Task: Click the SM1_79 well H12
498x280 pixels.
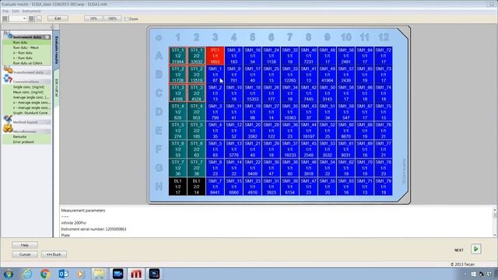Action: point(384,187)
